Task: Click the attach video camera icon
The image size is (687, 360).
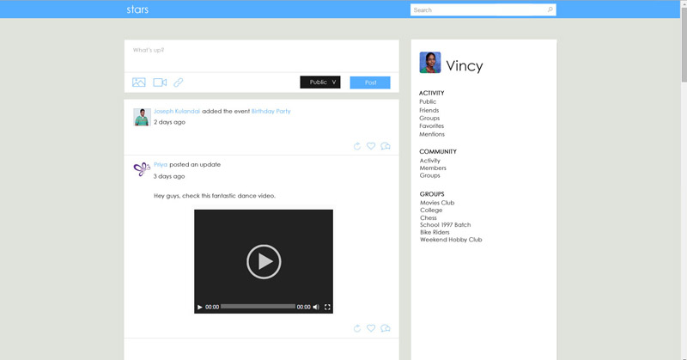Action: click(x=160, y=82)
